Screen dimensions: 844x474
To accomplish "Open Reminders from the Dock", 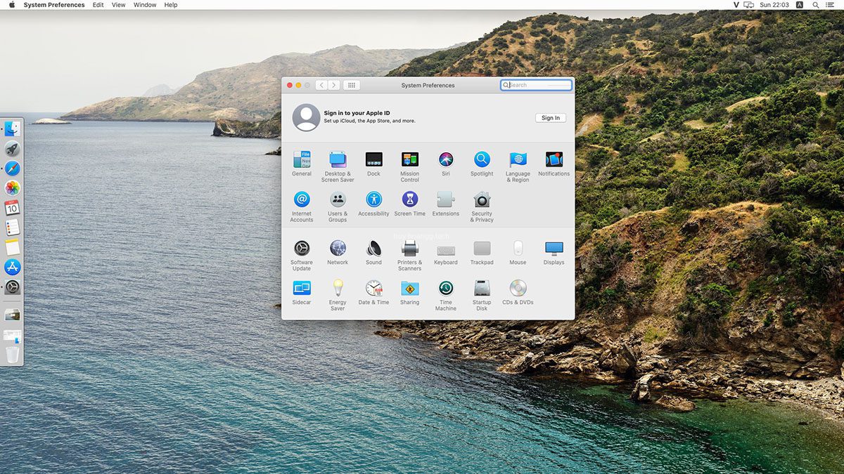I will coord(13,228).
